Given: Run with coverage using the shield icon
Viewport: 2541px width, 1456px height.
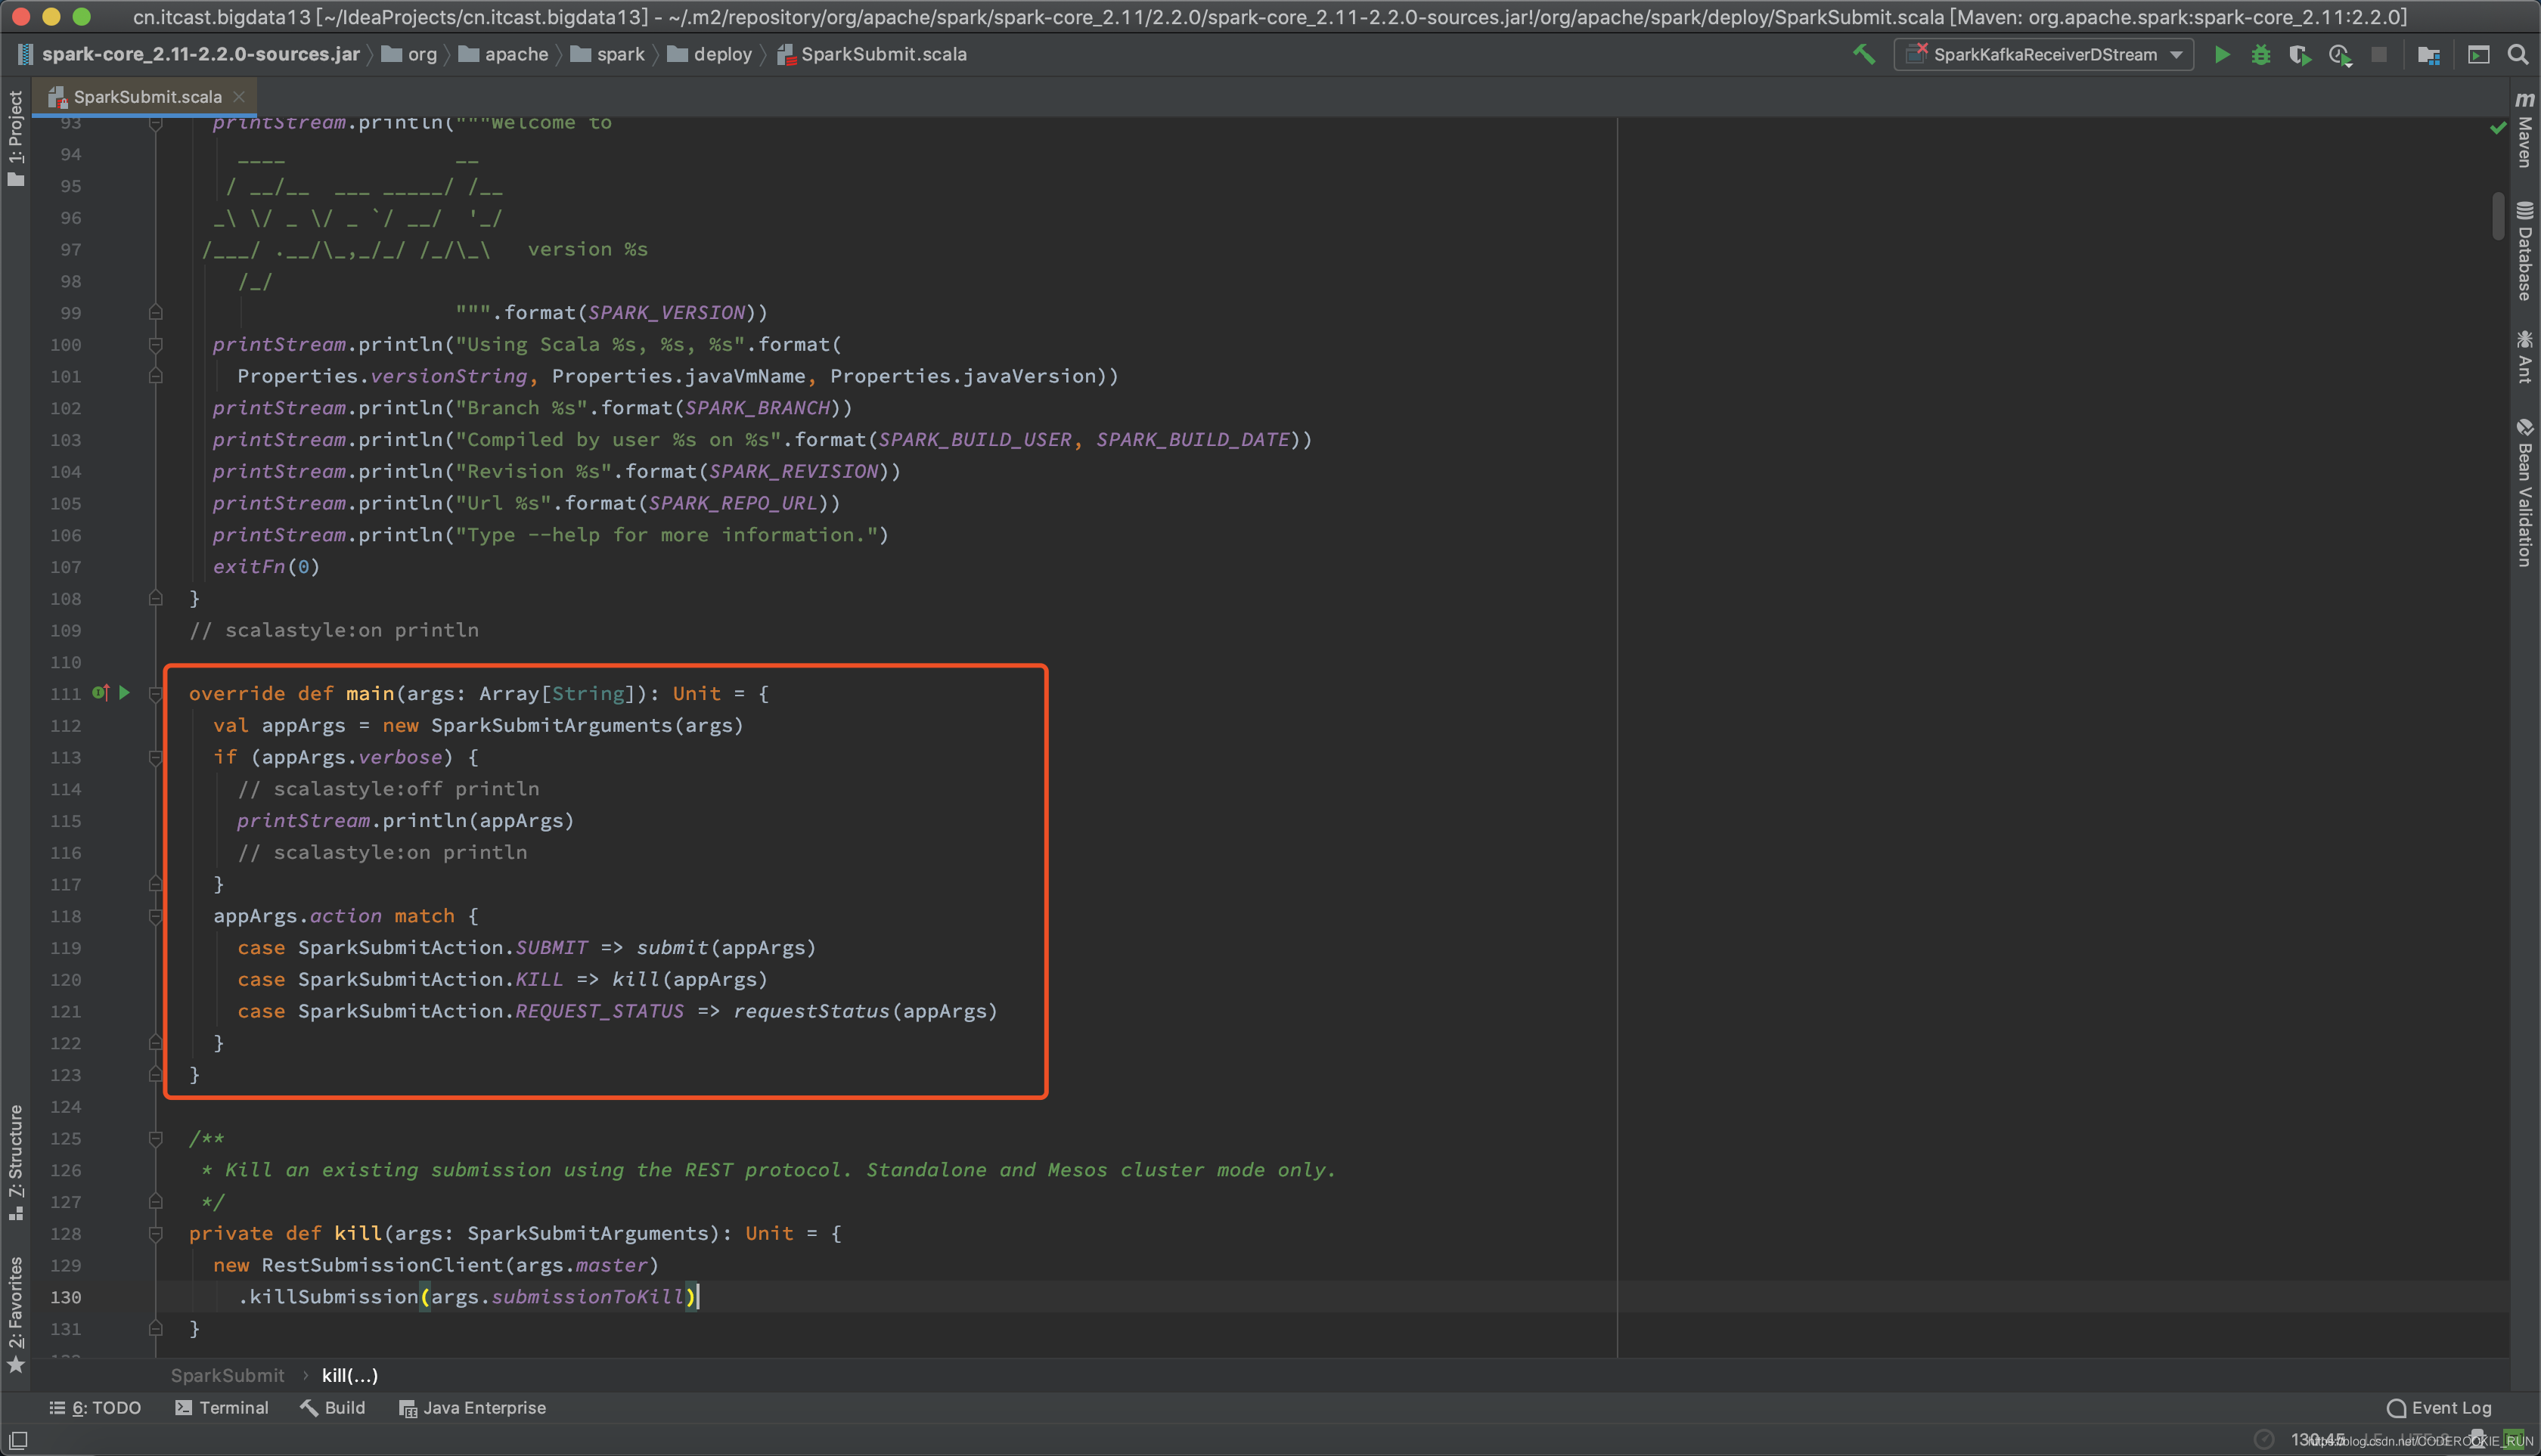Looking at the screenshot, I should point(2300,54).
